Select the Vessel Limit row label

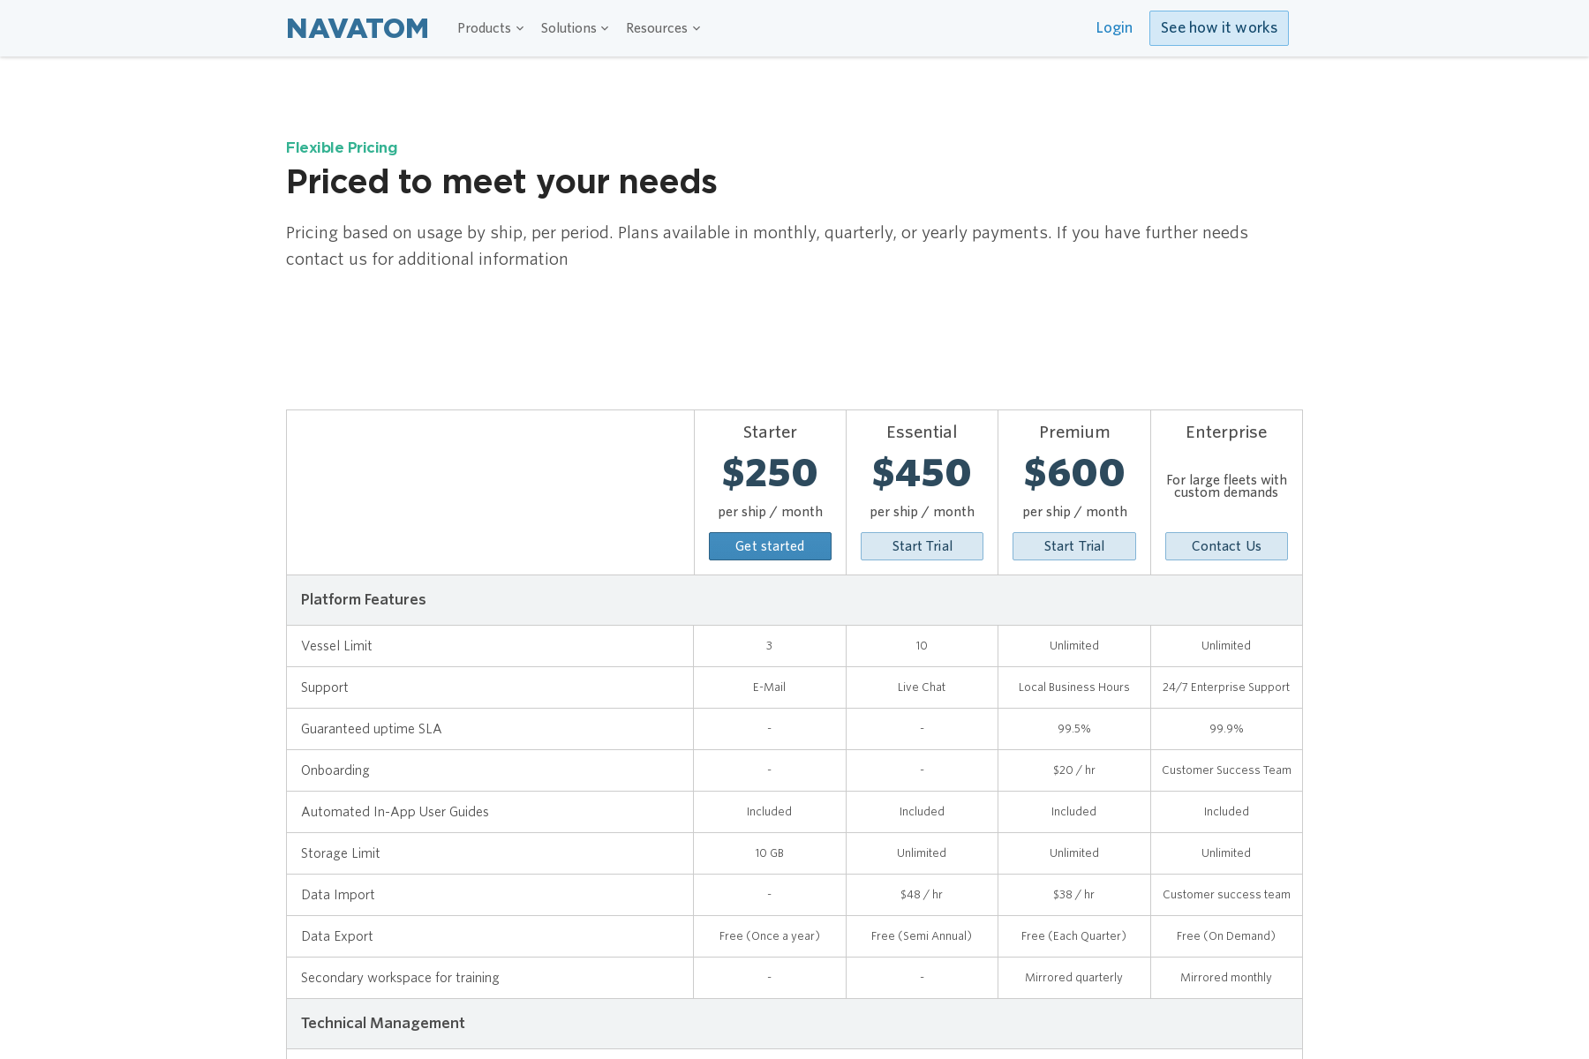(336, 646)
